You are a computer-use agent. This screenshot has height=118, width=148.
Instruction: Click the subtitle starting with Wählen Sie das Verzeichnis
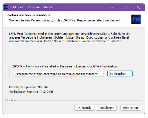[x=65, y=20]
